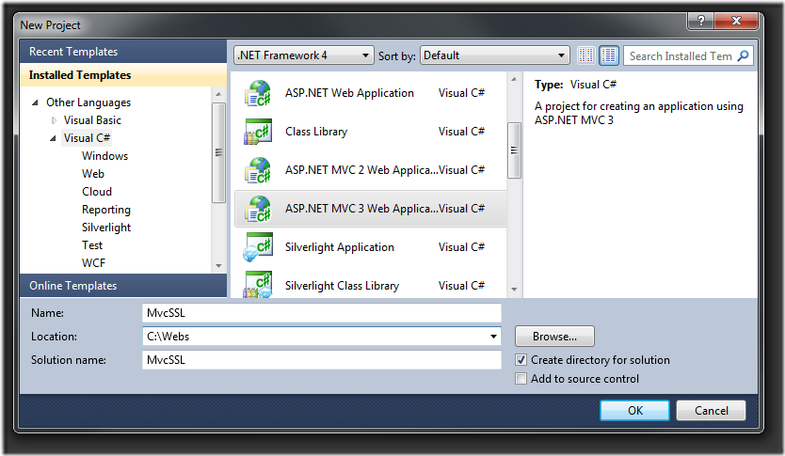Expand the Visual Basic tree node
This screenshot has width=785, height=456.
tap(54, 120)
